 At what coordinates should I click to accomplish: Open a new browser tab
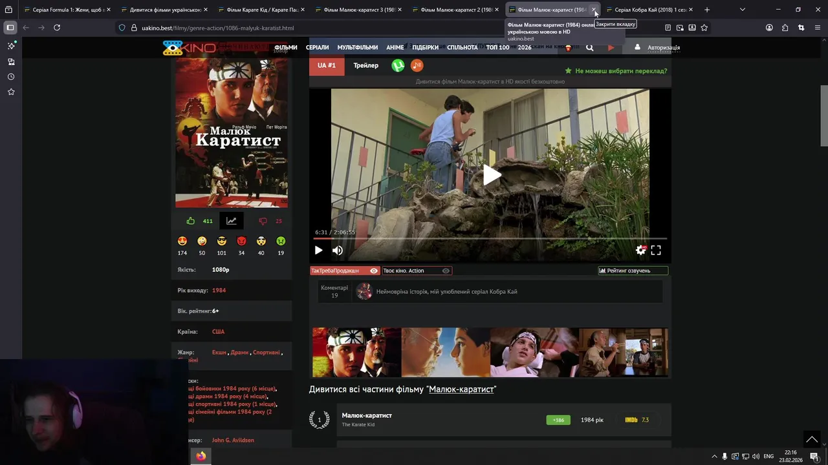pos(707,10)
